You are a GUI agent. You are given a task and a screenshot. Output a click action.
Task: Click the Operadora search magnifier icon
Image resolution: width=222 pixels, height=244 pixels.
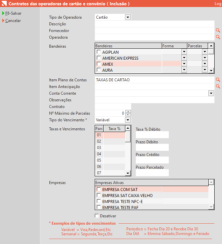[218, 37]
